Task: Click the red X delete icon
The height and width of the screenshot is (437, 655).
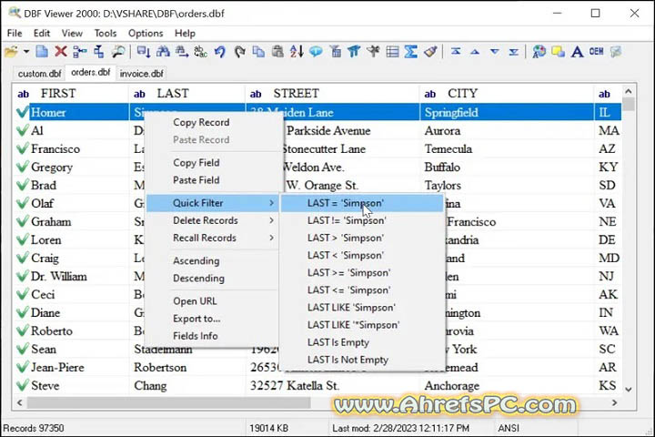Action: click(61, 52)
